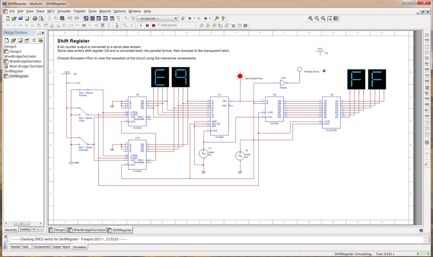
Task: Open the Simulate menu
Action: [x=64, y=11]
